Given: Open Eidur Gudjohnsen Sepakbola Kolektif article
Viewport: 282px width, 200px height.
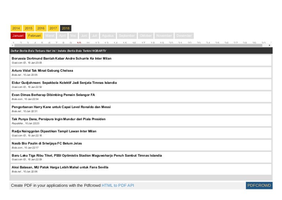Looking at the screenshot, I should (64, 83).
